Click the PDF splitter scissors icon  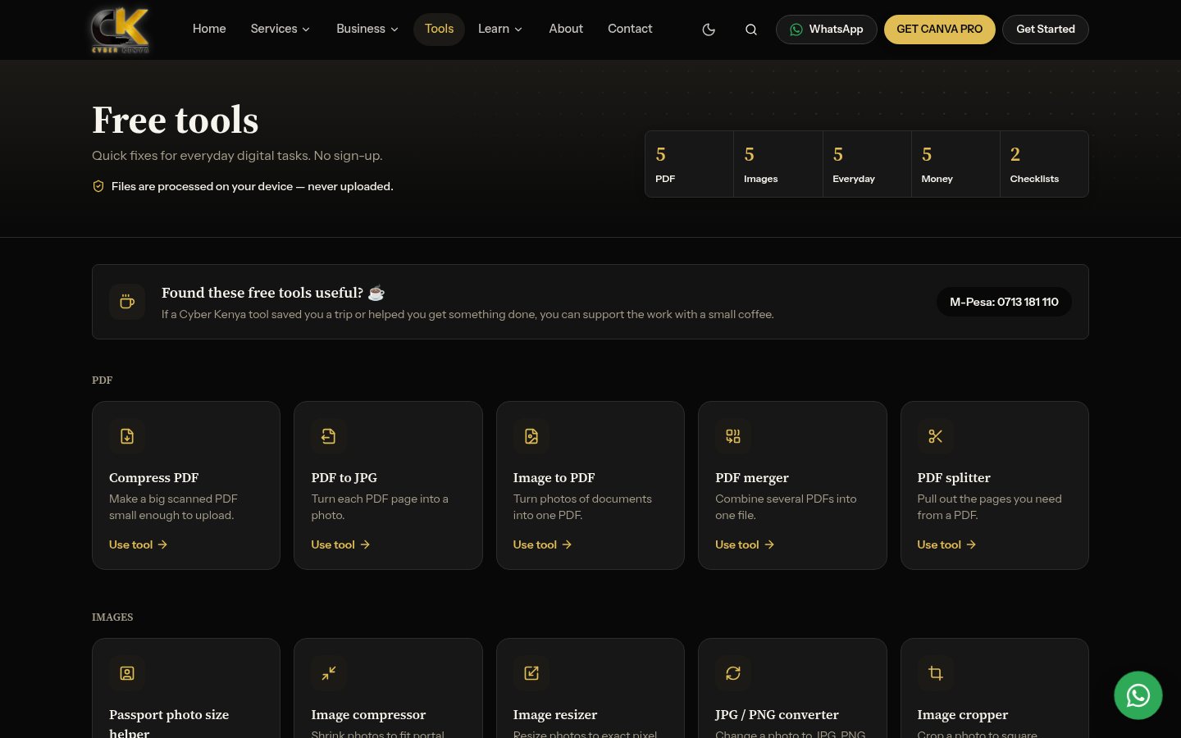[x=935, y=436]
